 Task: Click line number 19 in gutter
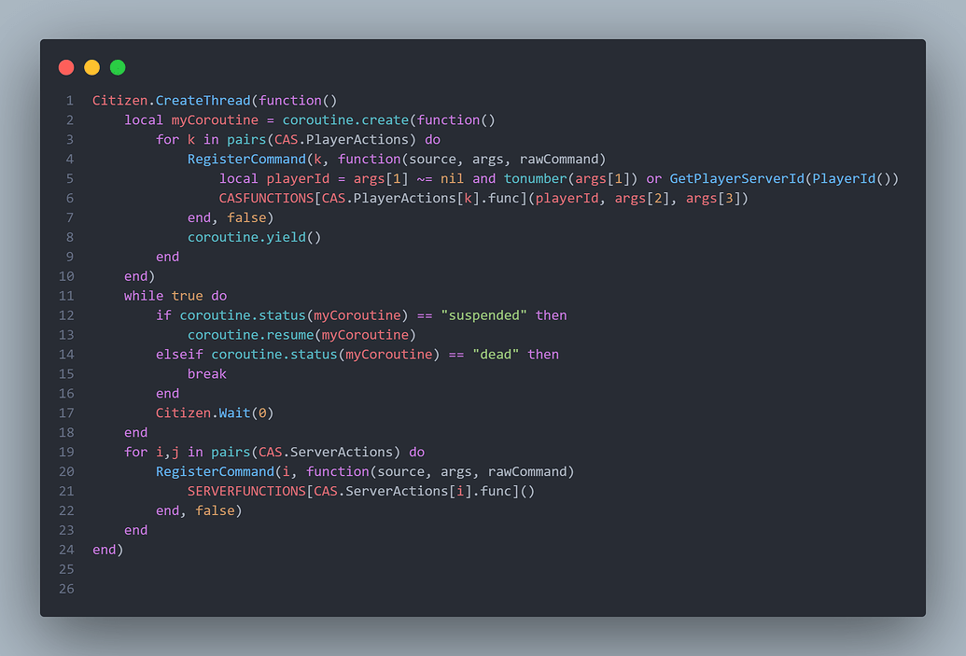pos(66,453)
